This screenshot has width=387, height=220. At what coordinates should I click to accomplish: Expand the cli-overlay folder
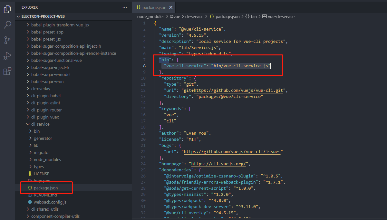click(x=41, y=89)
